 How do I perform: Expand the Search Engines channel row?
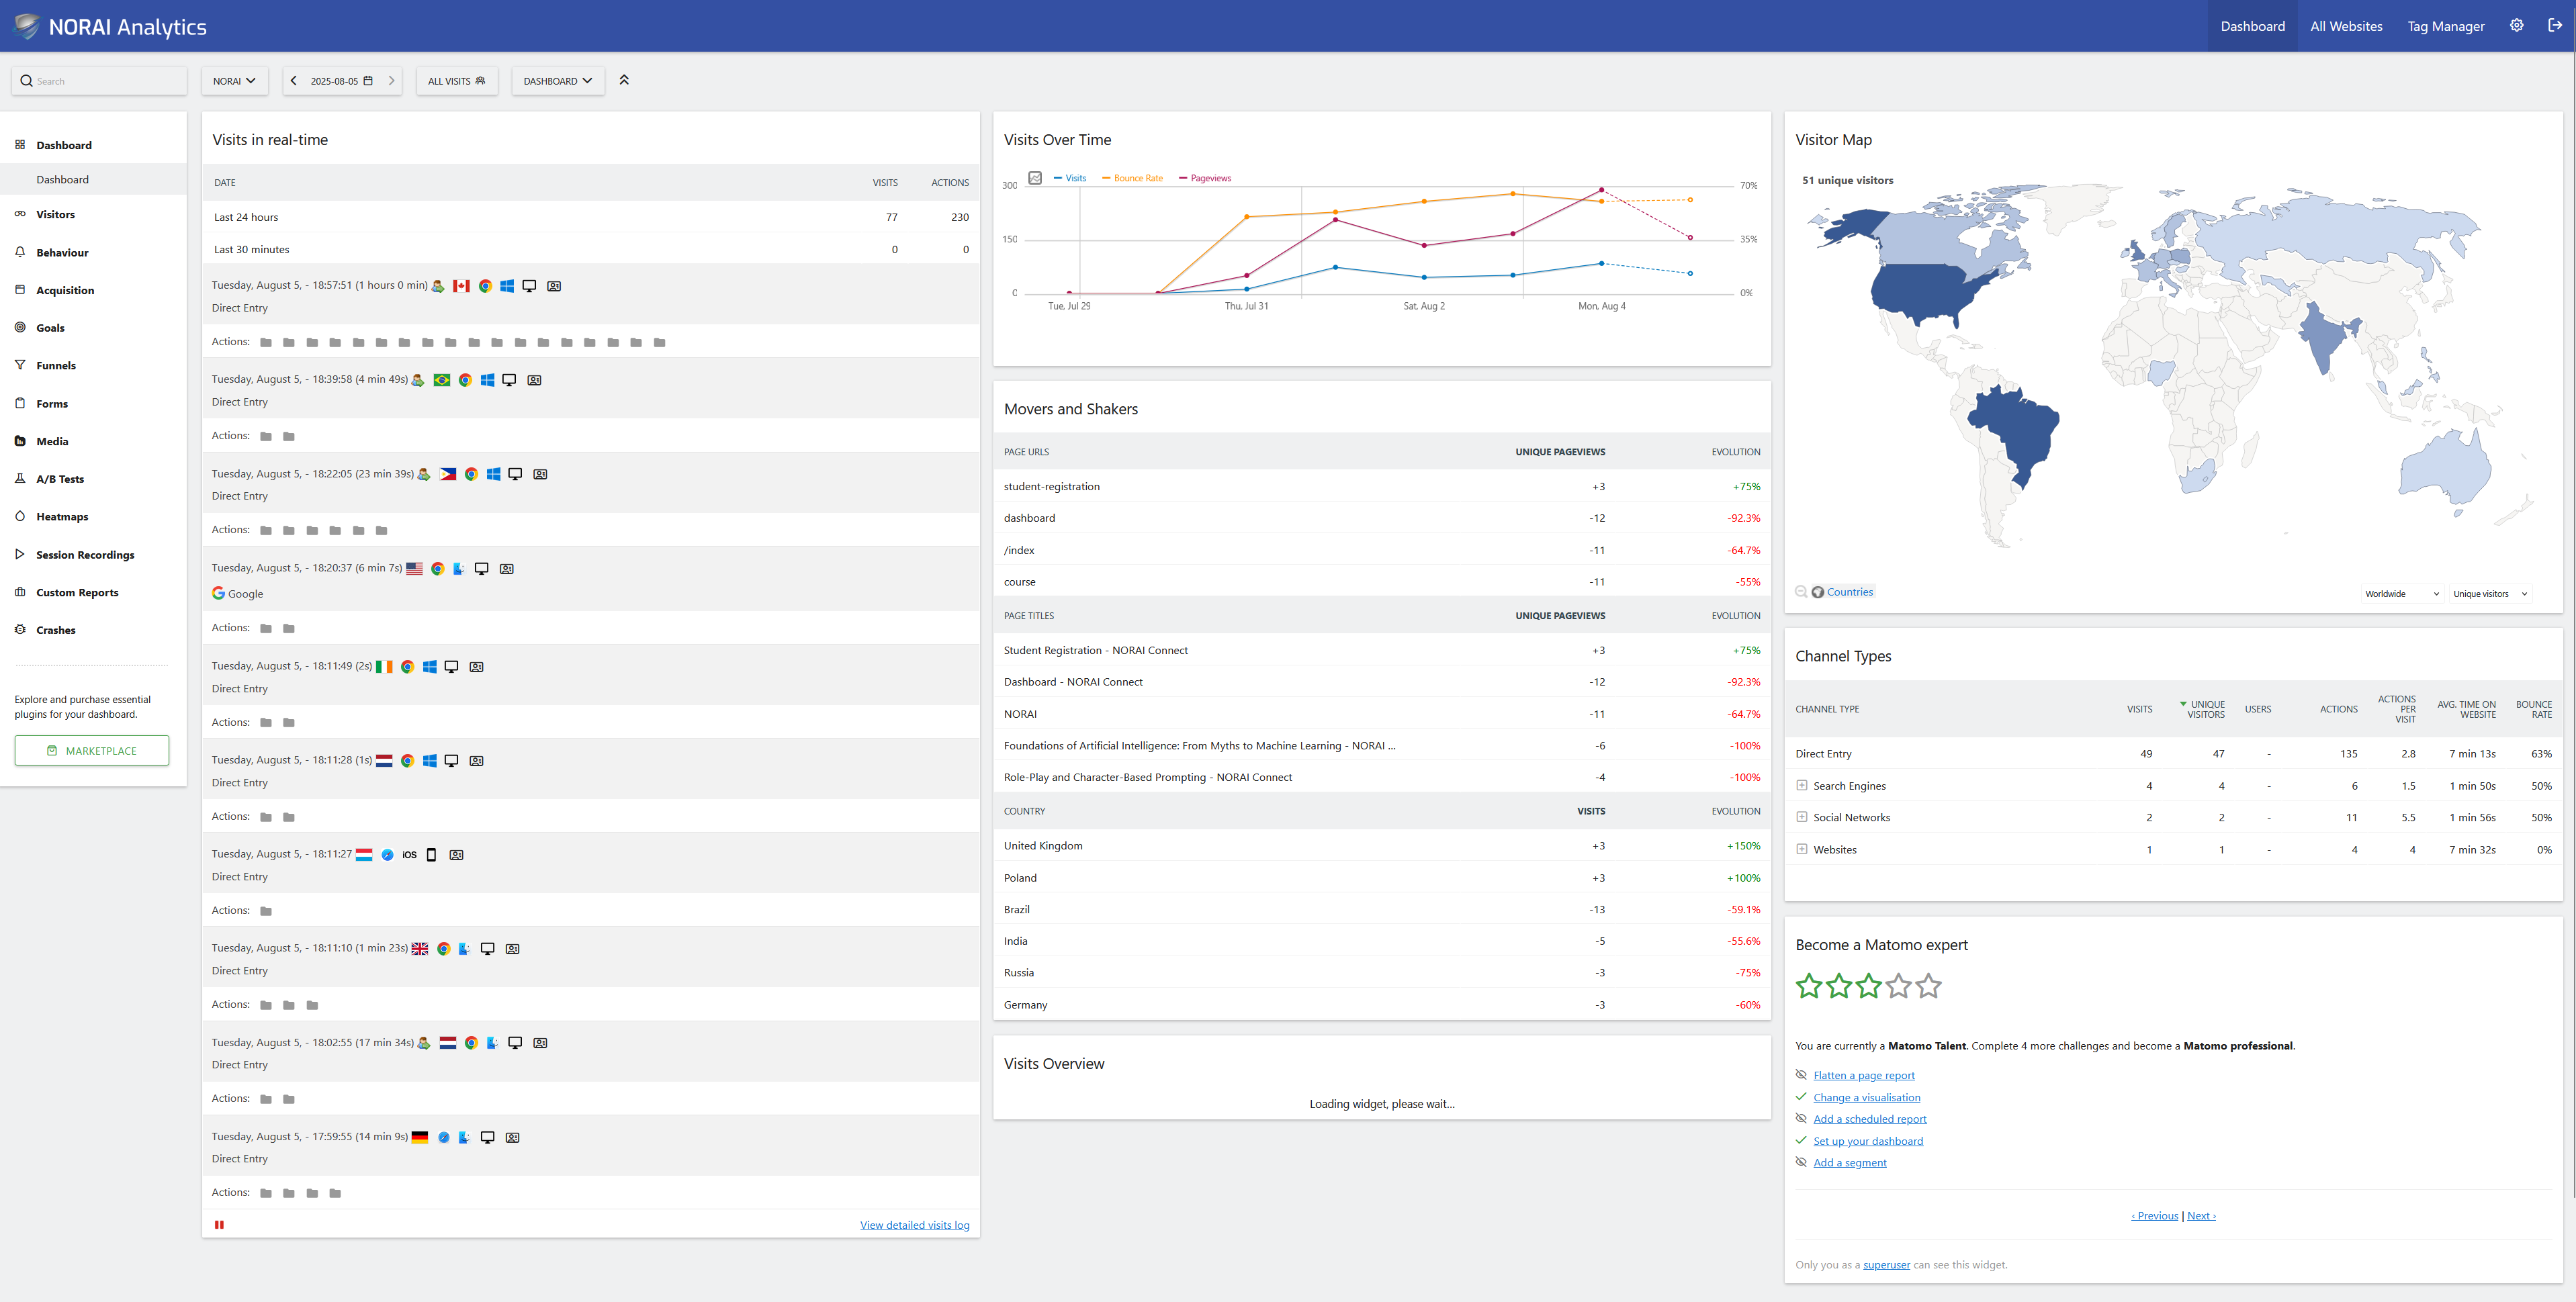[1802, 786]
